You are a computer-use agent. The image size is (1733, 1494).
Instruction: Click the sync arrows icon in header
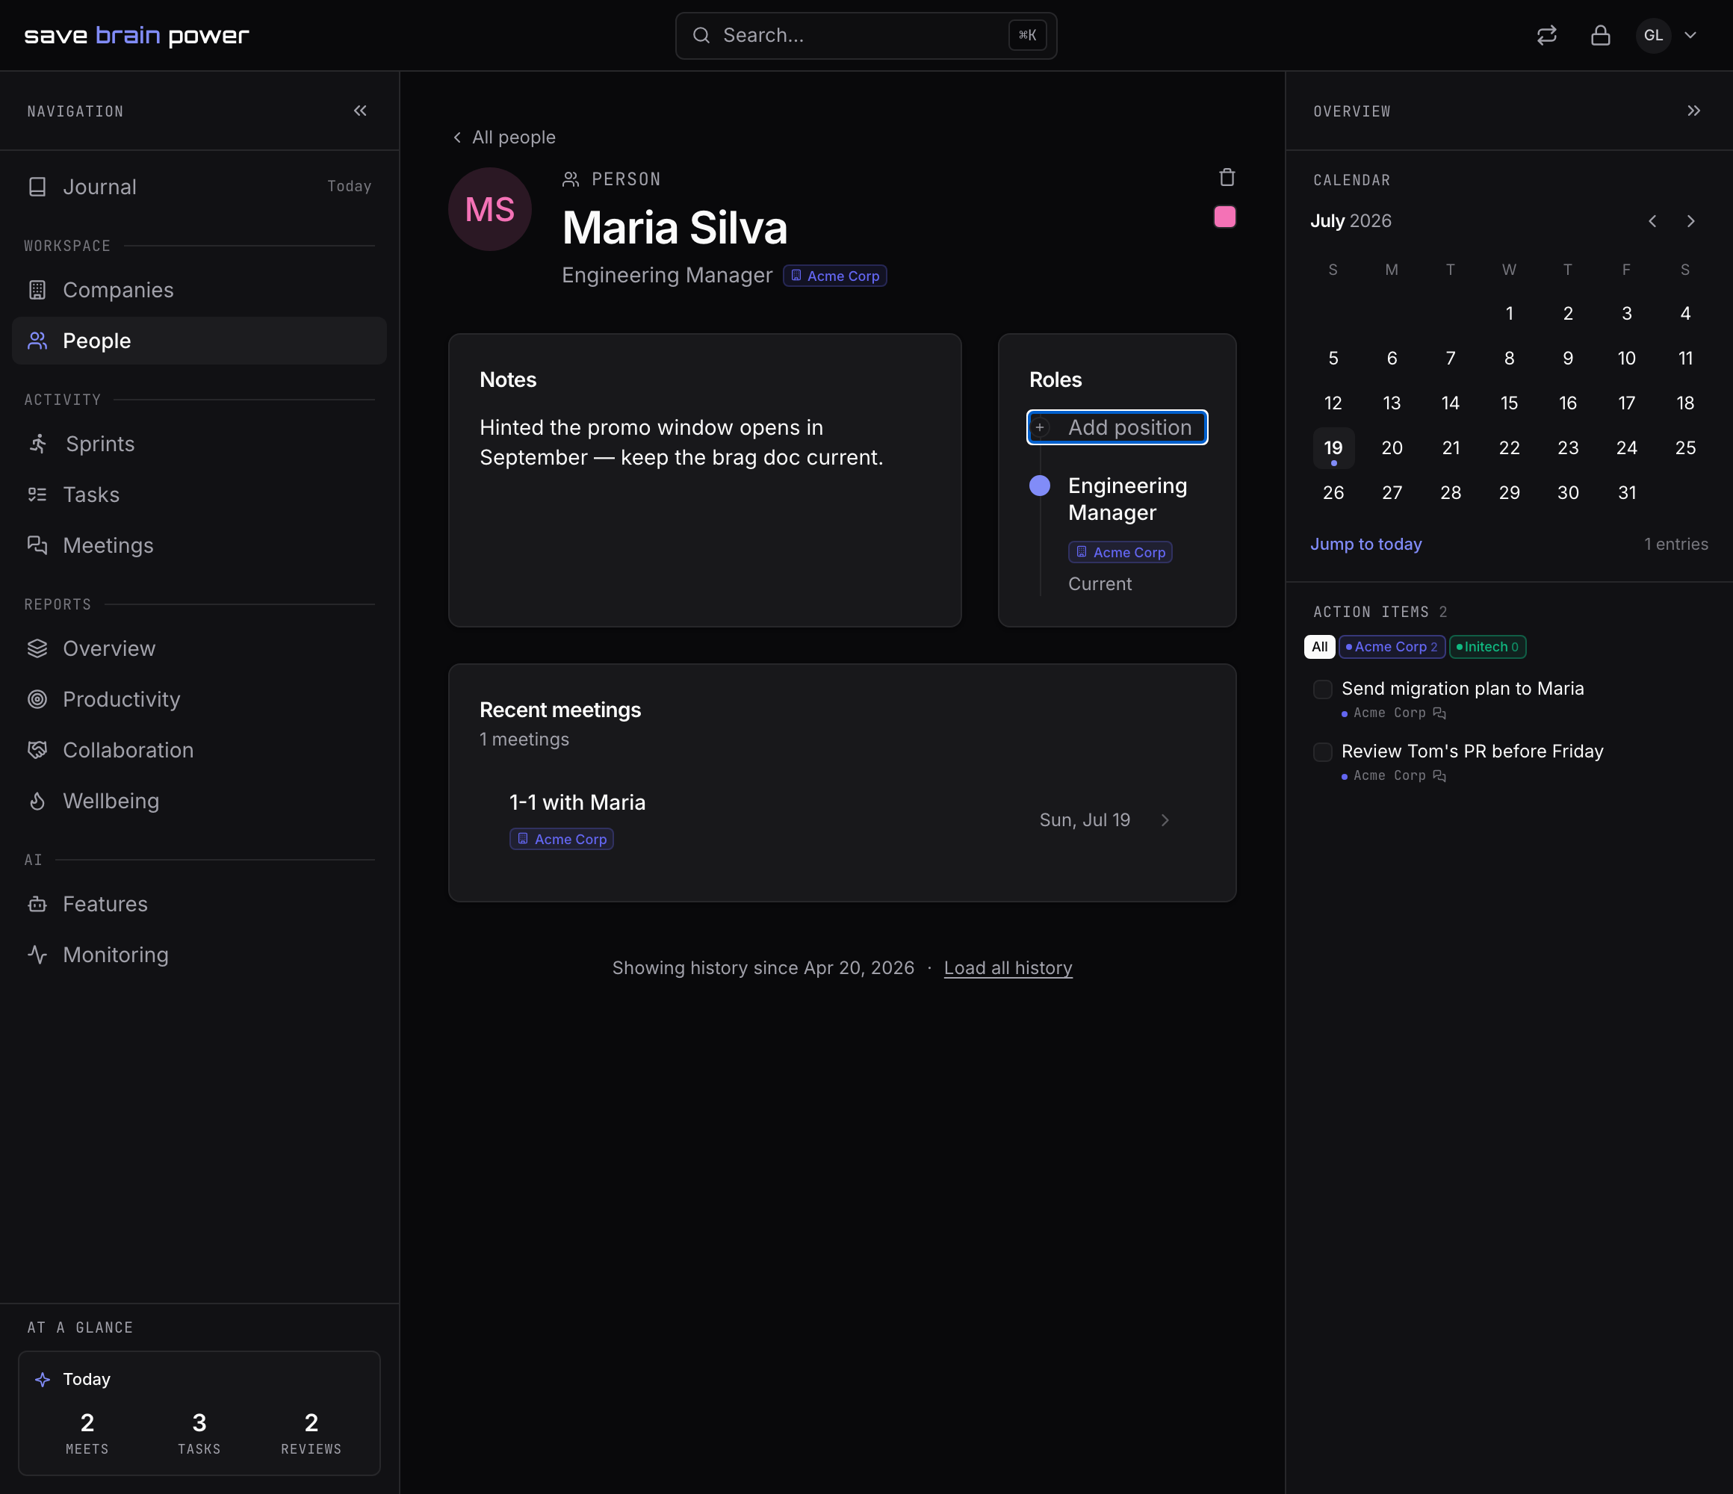coord(1546,35)
